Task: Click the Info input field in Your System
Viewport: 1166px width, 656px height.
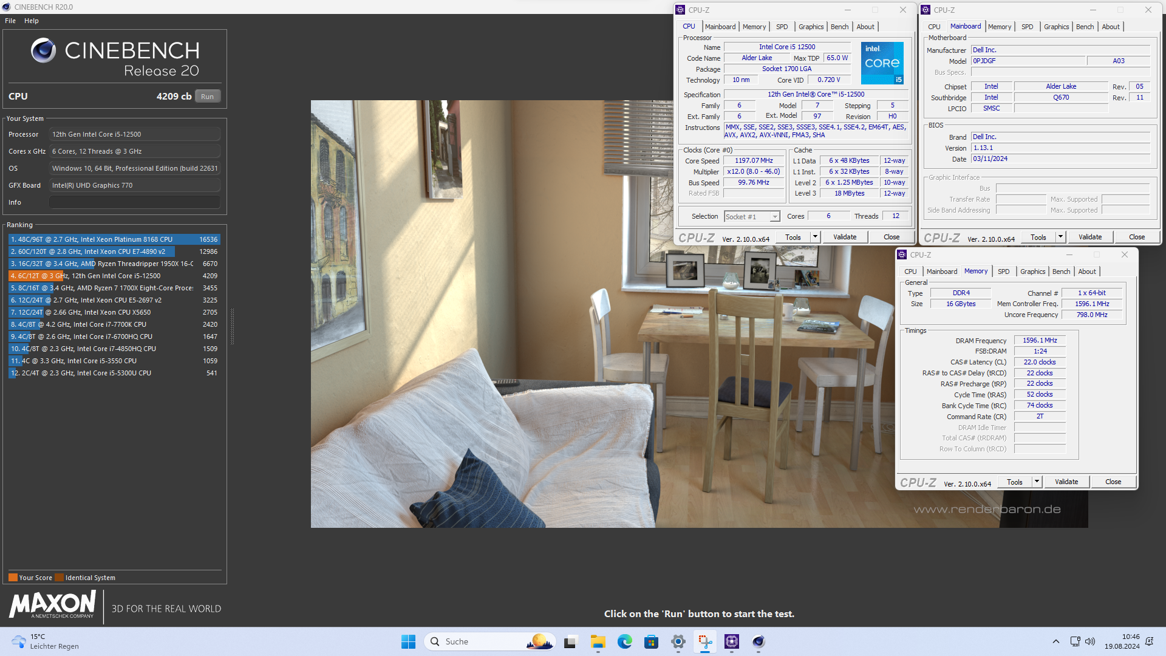Action: [x=135, y=202]
